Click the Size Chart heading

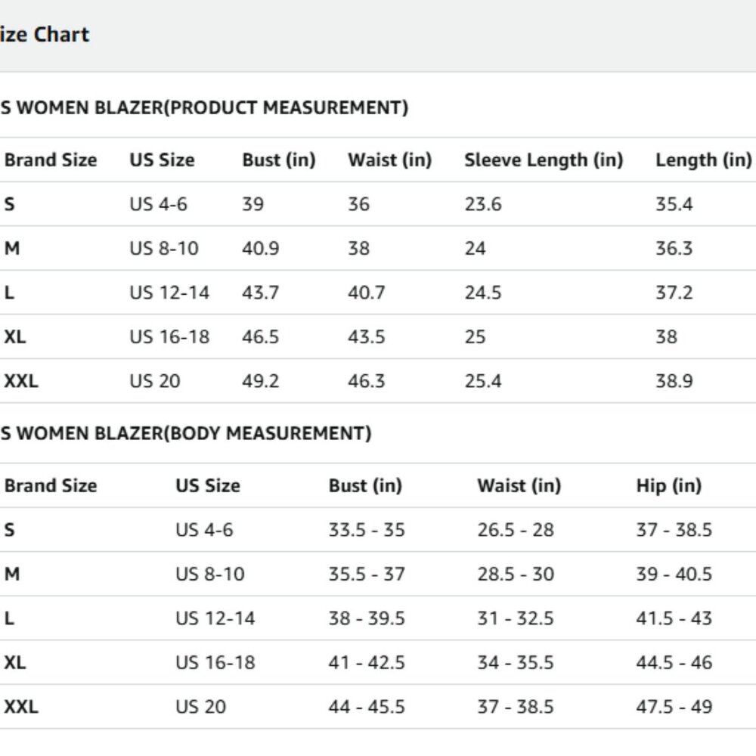tap(45, 35)
